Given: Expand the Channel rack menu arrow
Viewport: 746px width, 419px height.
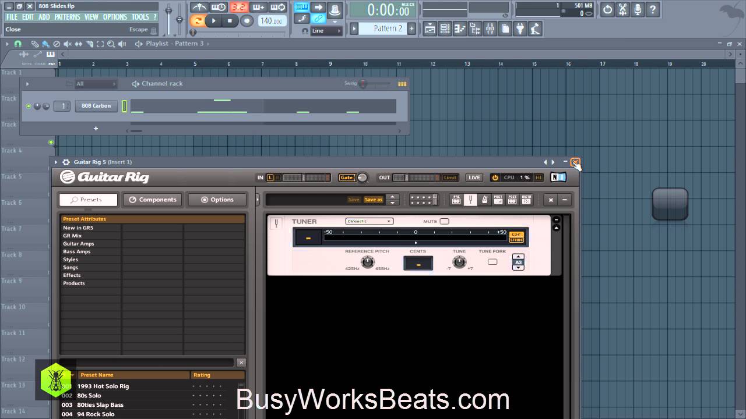Looking at the screenshot, I should tap(27, 84).
